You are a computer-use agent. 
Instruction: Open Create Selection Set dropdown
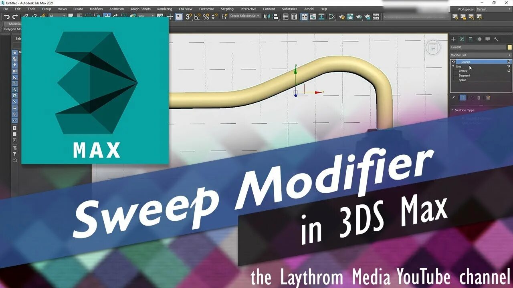[245, 16]
